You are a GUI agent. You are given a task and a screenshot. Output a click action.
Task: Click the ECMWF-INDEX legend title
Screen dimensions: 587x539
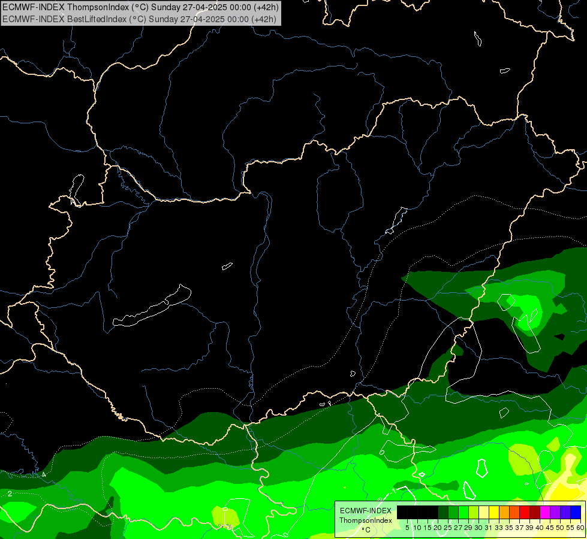point(366,511)
